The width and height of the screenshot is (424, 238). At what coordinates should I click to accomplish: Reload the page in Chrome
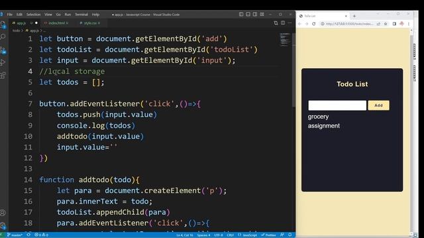point(314,24)
